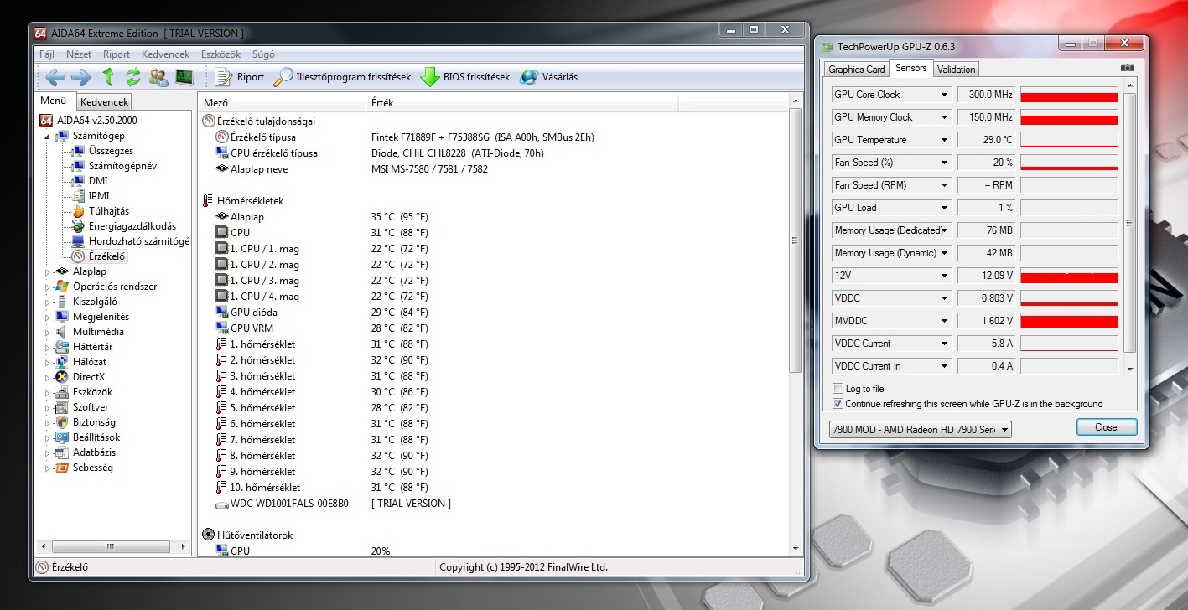This screenshot has width=1188, height=610.
Task: Open the Eszközök menu in the menu bar
Action: click(221, 54)
